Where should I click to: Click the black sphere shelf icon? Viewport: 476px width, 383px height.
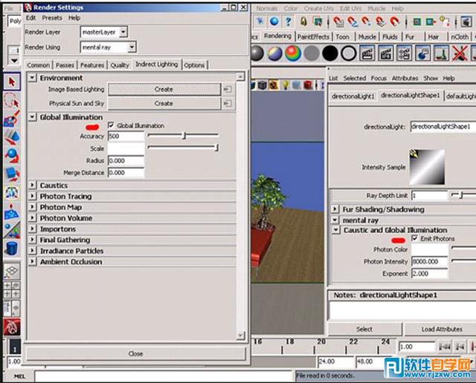tap(329, 53)
